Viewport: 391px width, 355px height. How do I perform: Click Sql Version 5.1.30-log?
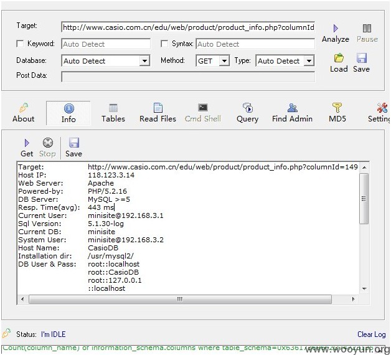[x=106, y=224]
